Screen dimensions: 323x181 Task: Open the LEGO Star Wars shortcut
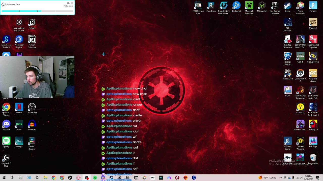point(300,42)
